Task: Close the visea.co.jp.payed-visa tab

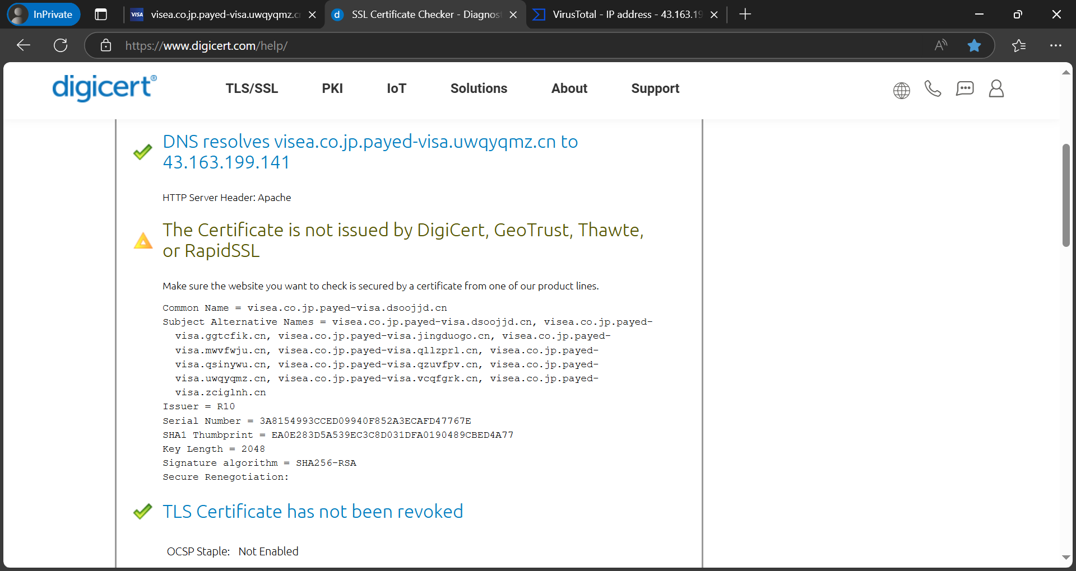Action: click(x=312, y=15)
